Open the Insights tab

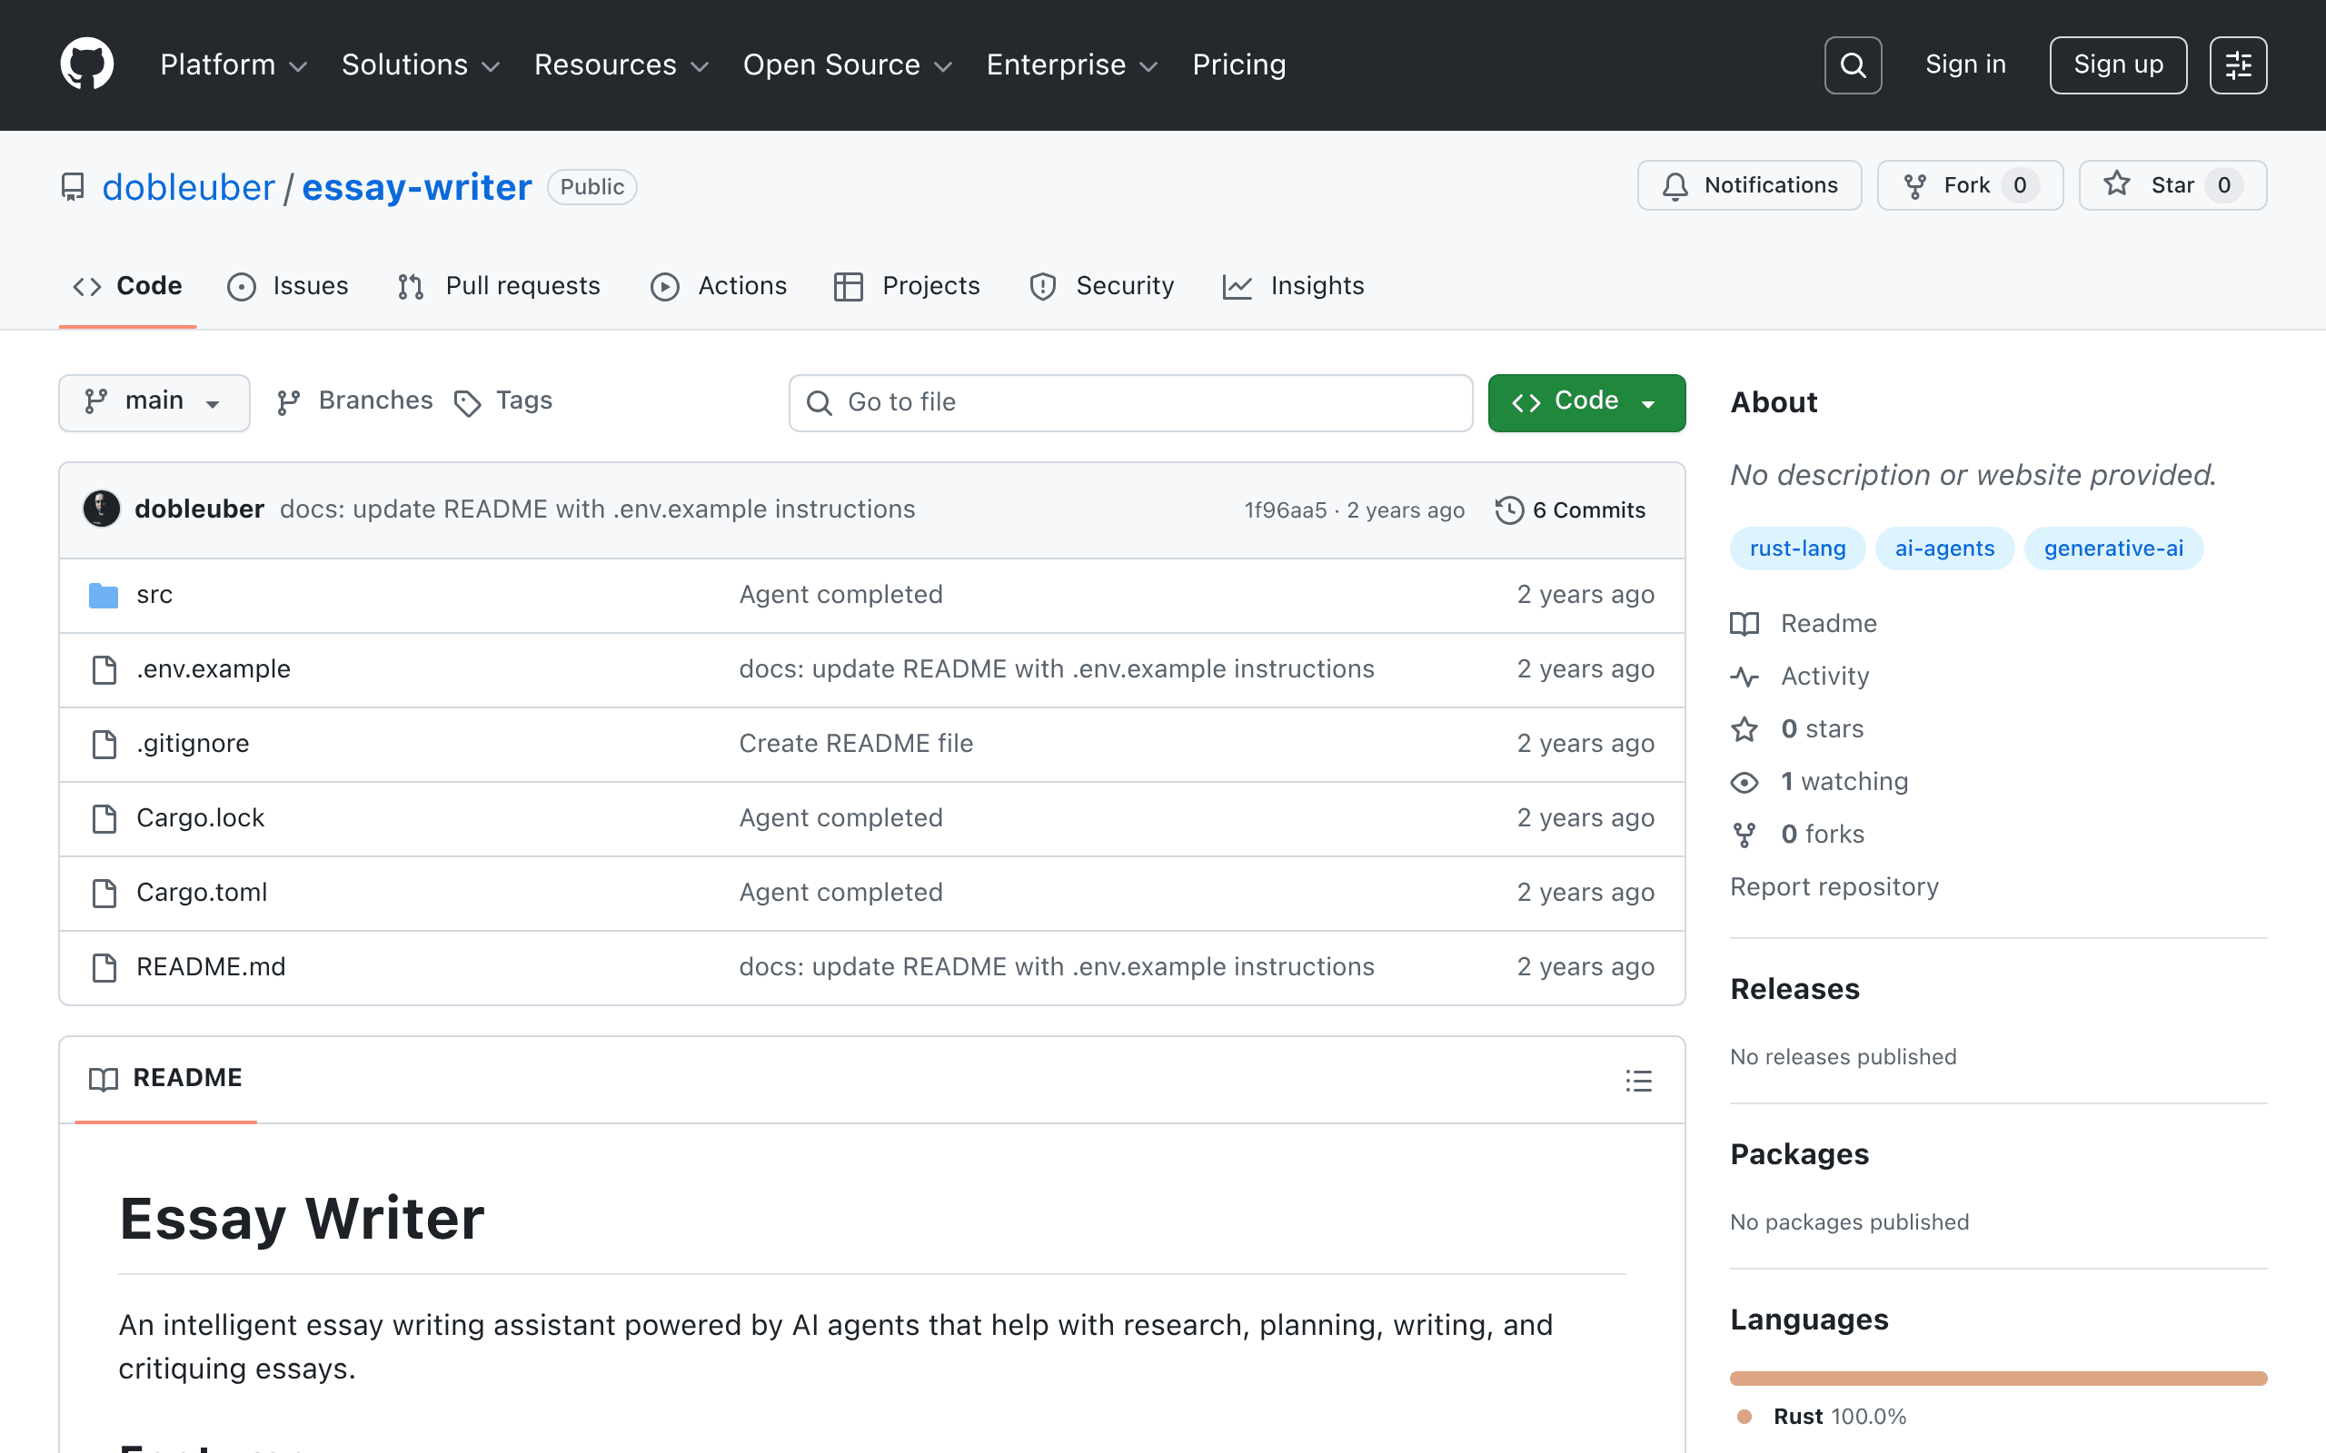pos(1293,286)
